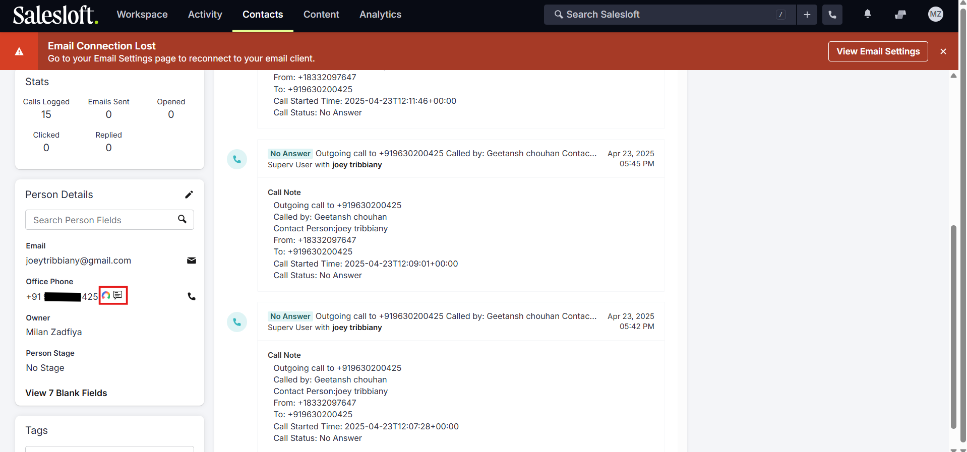Switch to the Contacts tab
This screenshot has width=967, height=452.
263,15
